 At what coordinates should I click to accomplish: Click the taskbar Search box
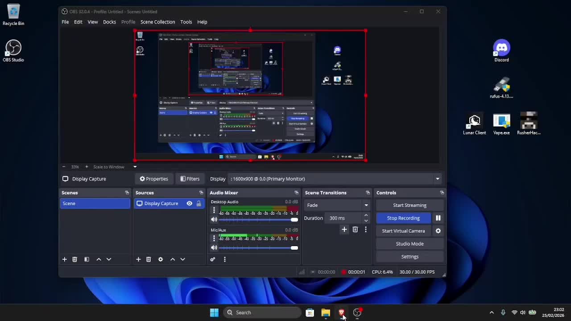262,313
